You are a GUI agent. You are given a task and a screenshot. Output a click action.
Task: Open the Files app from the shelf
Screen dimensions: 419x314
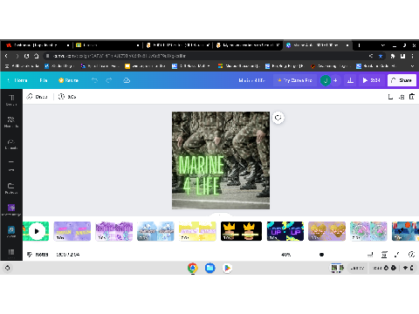(209, 268)
